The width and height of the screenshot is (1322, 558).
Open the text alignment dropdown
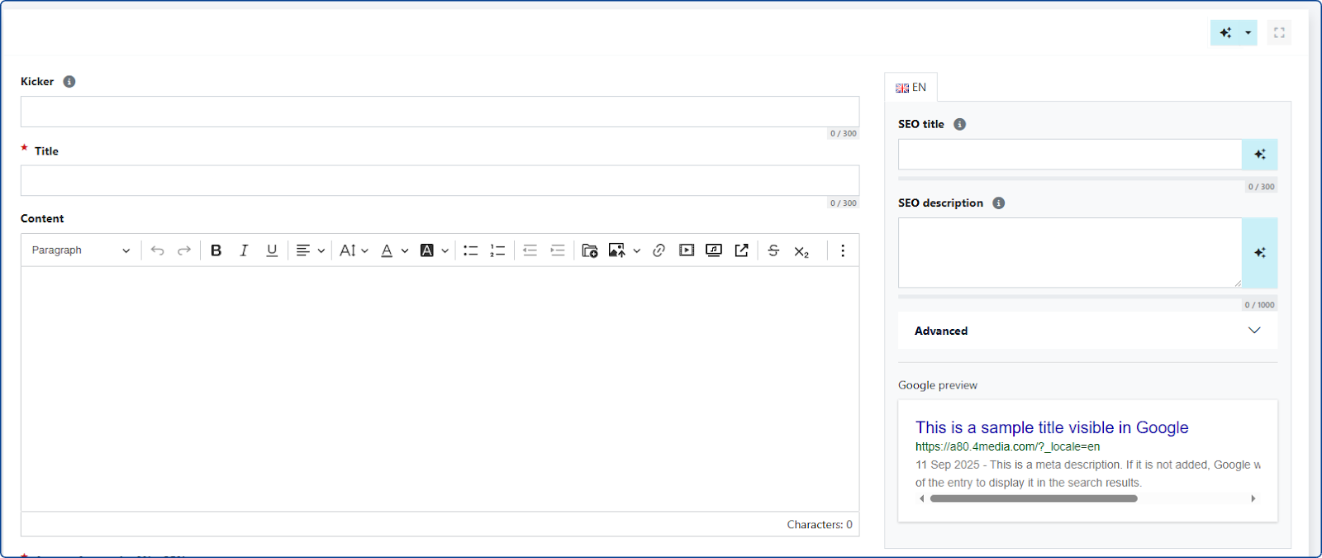[310, 250]
